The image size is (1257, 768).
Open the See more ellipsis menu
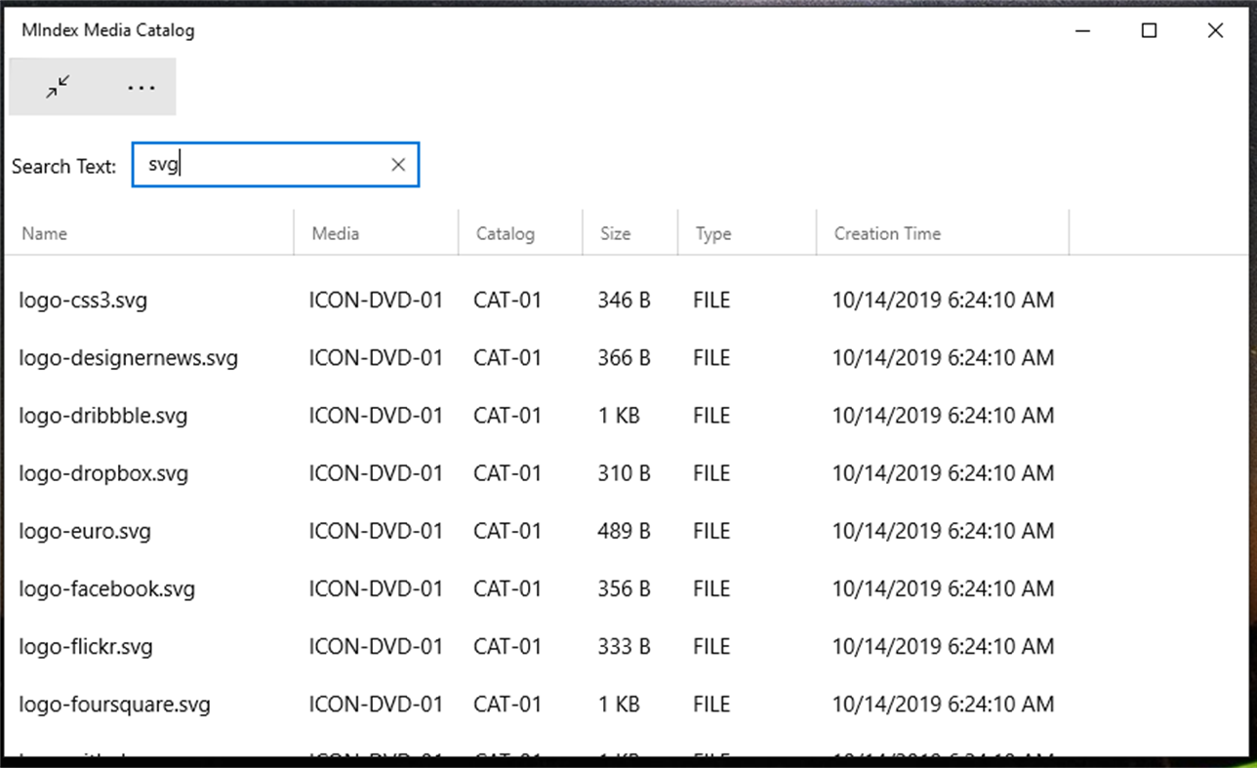142,86
